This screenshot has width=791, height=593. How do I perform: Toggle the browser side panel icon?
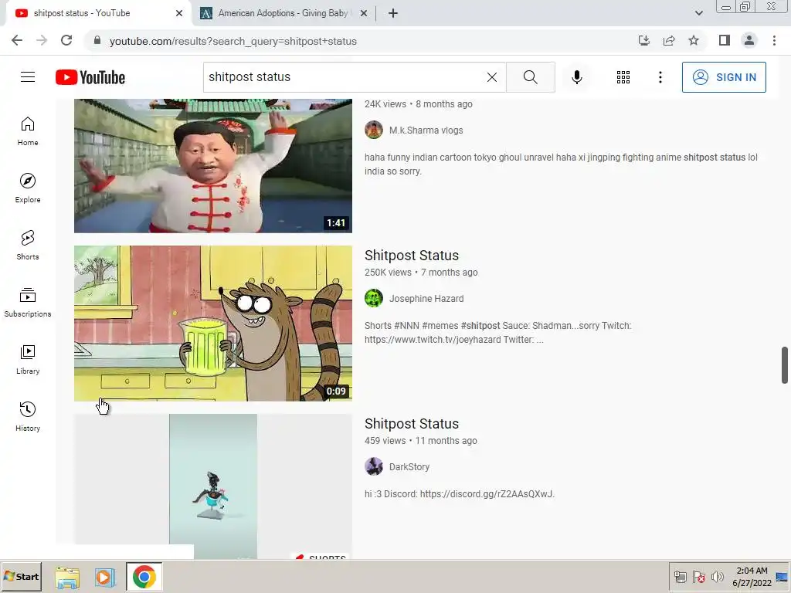pos(725,41)
